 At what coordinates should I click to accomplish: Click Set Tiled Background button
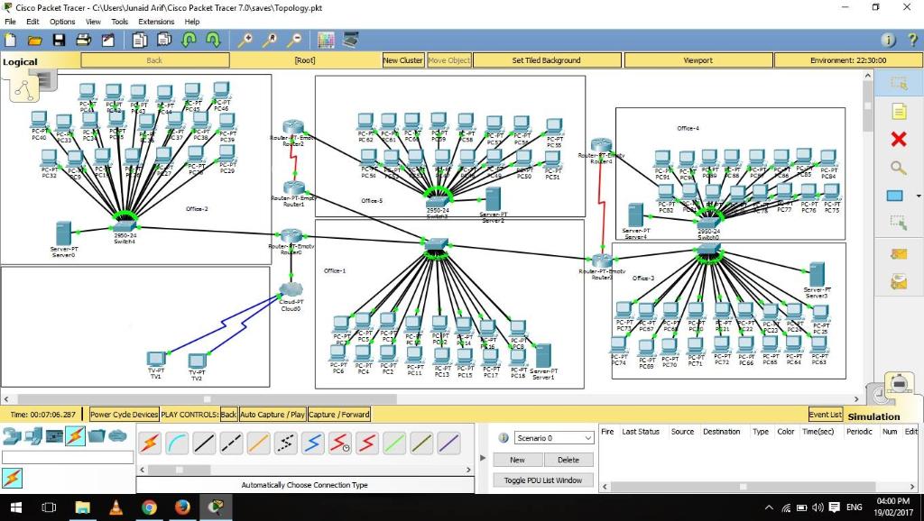546,60
